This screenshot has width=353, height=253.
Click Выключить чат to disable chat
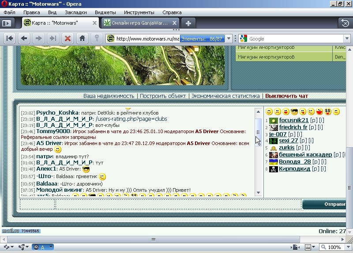point(286,96)
